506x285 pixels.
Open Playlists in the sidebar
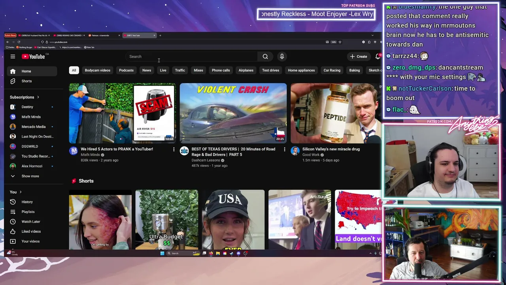pyautogui.click(x=32, y=212)
